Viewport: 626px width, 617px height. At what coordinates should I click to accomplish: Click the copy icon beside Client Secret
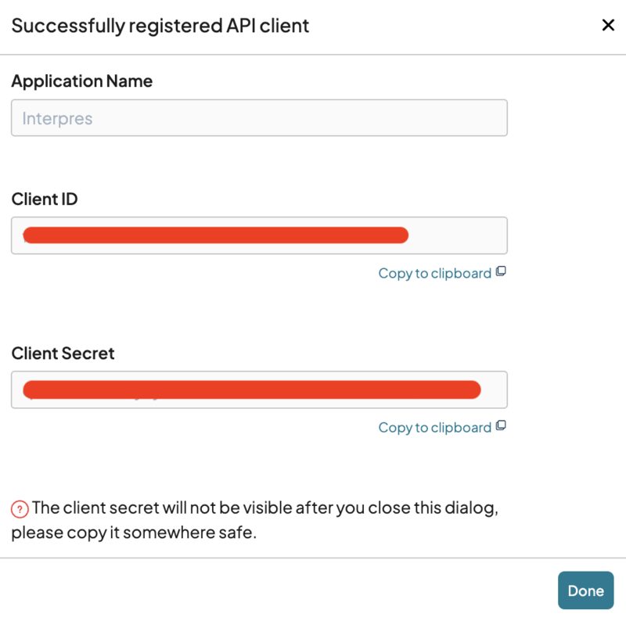click(502, 426)
